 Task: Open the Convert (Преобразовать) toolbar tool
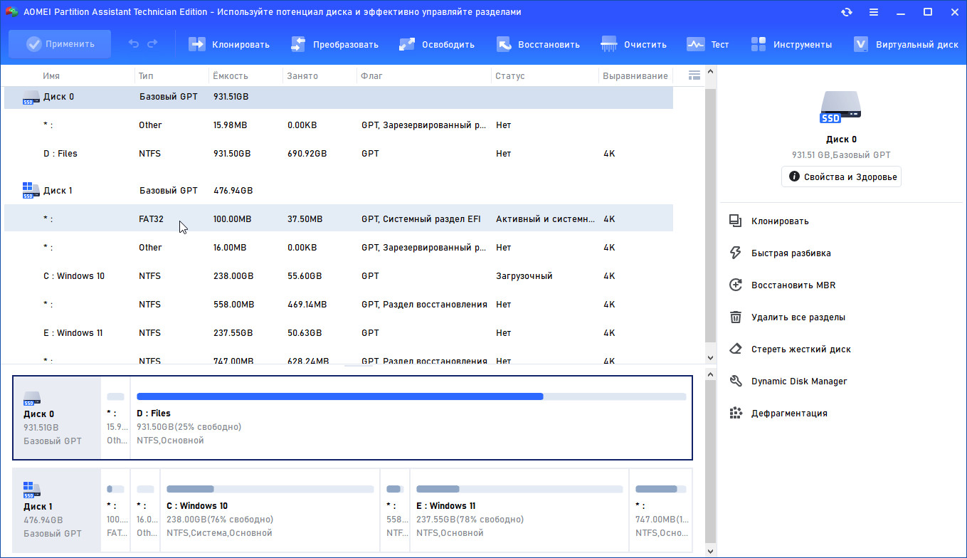298,44
